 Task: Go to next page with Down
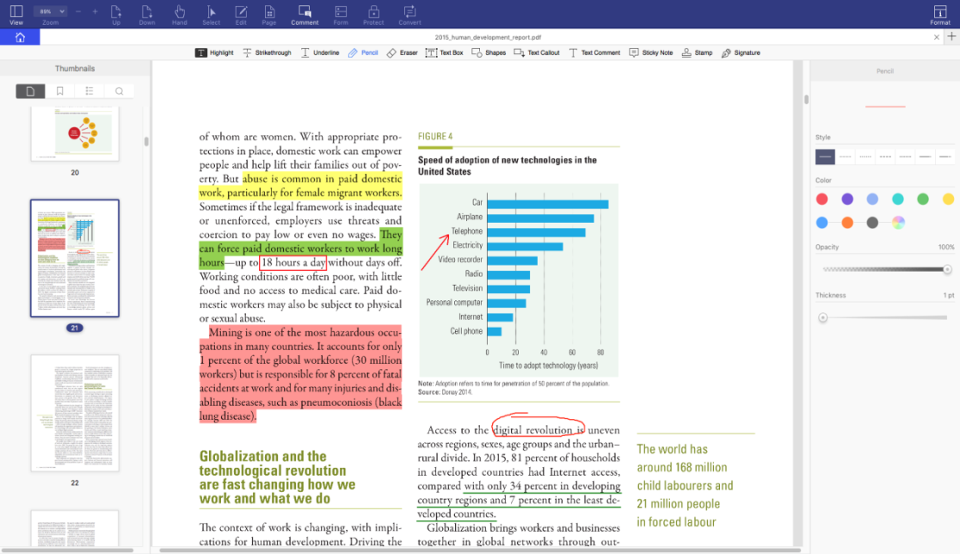[147, 15]
